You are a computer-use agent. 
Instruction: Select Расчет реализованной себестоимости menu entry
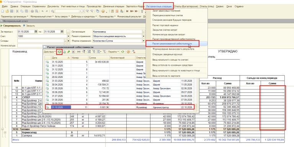pos(176,44)
